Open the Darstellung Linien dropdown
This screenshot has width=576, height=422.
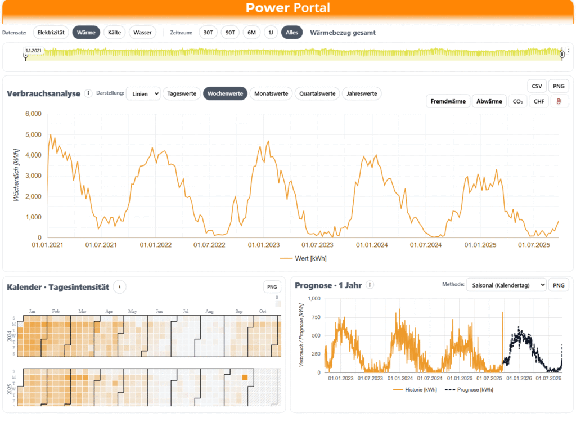pos(143,93)
